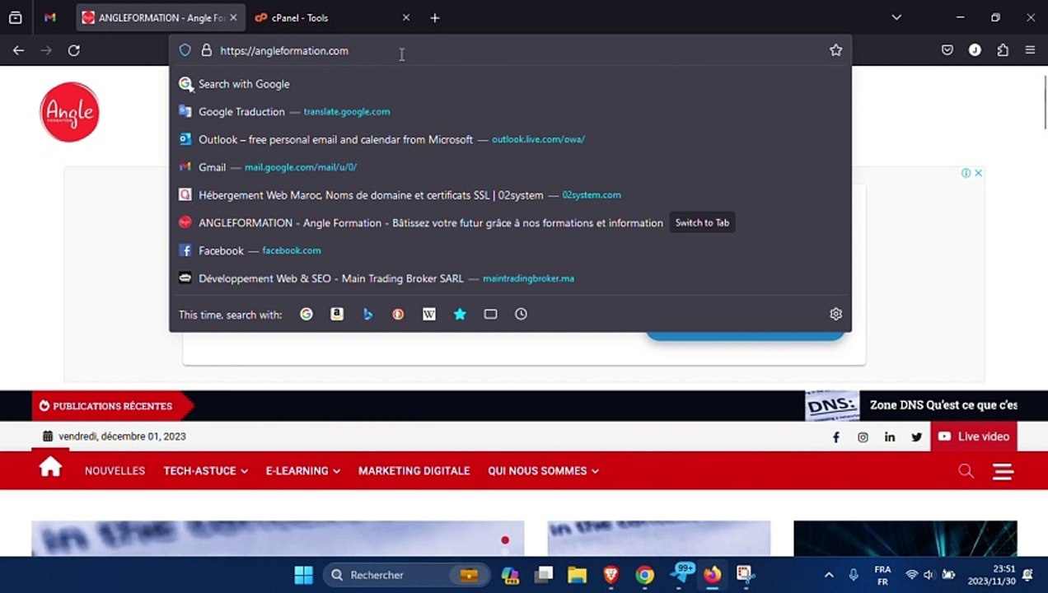1048x593 pixels.
Task: Close the advertisement with X
Action: pyautogui.click(x=978, y=173)
